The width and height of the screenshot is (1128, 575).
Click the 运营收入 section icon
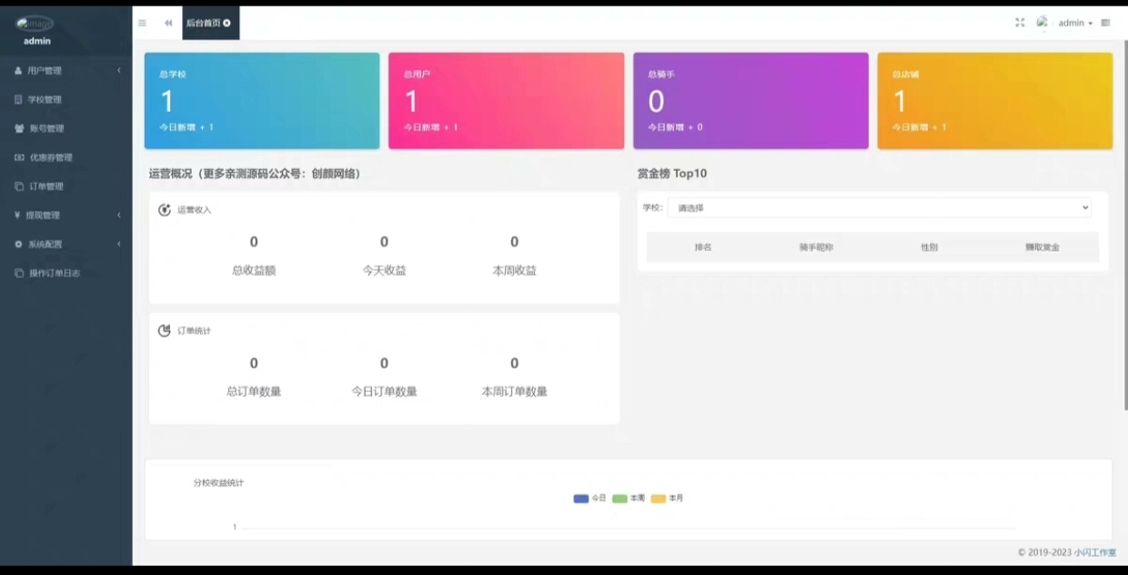click(165, 210)
